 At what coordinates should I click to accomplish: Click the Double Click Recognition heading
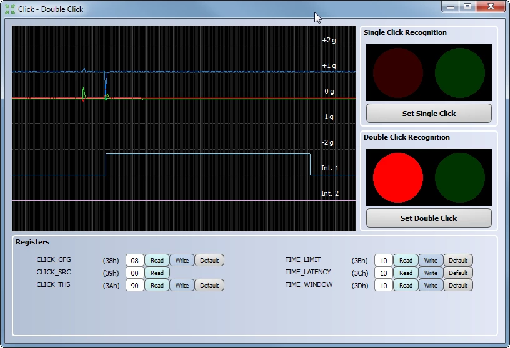(407, 137)
